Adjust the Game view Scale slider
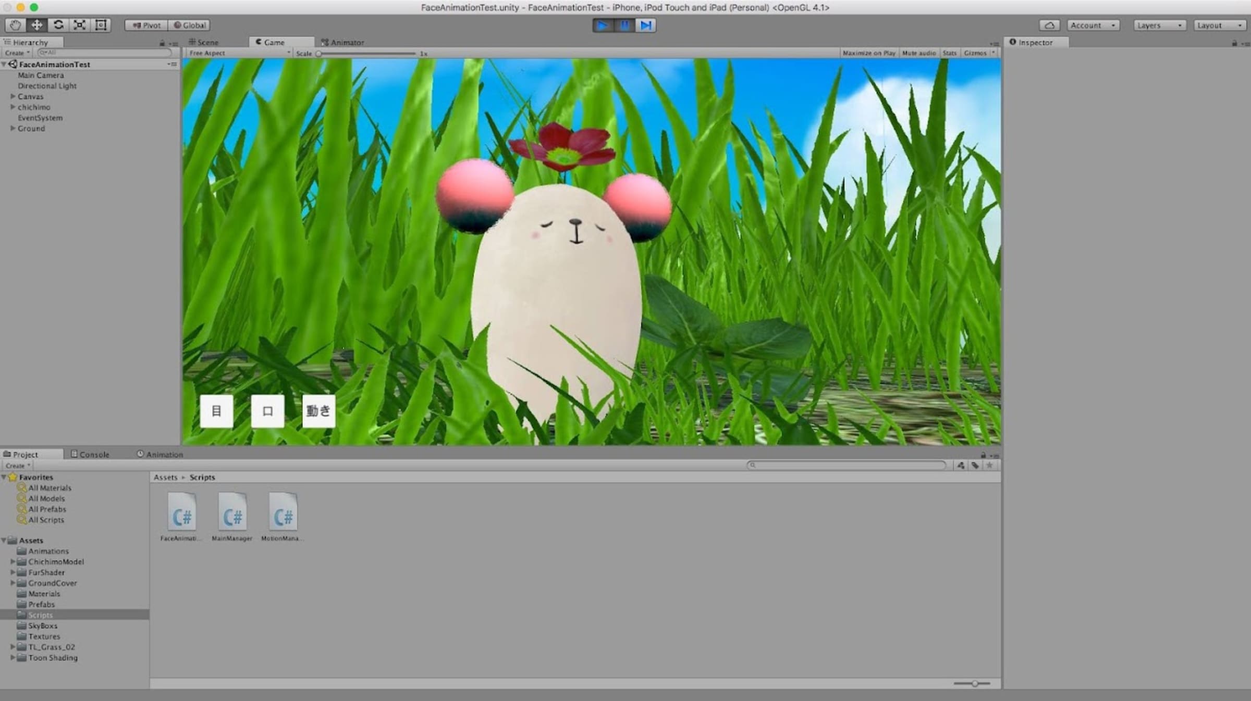The image size is (1251, 701). pos(318,54)
